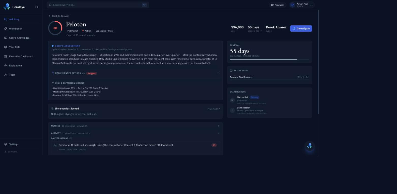The width and height of the screenshot is (397, 194).
Task: Select stakeholder Dana Kessler
Action: [x=243, y=108]
